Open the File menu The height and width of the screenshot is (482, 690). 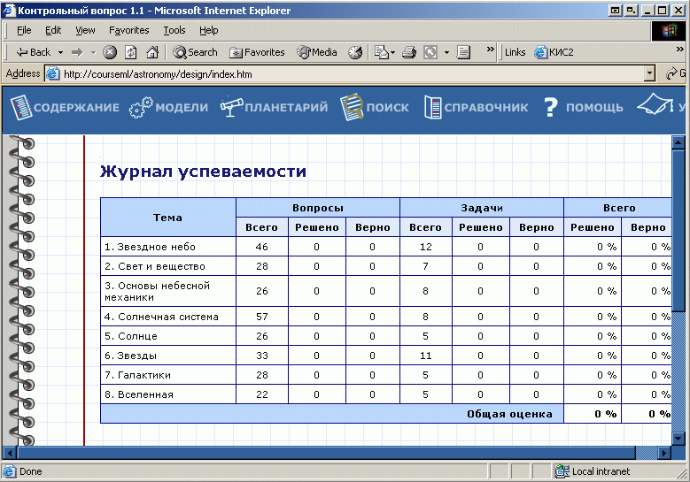pos(24,30)
